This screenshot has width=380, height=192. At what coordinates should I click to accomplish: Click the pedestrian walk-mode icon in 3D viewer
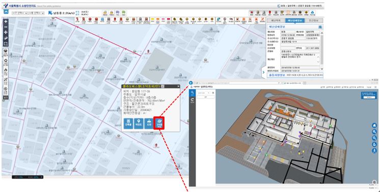tap(374, 150)
